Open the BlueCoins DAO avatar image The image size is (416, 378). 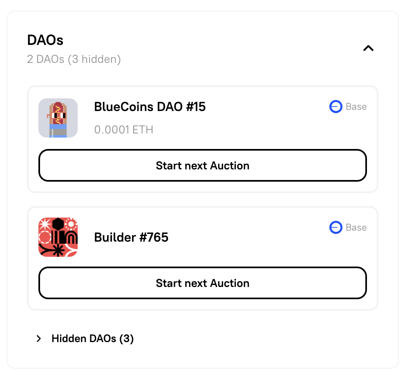tap(58, 118)
